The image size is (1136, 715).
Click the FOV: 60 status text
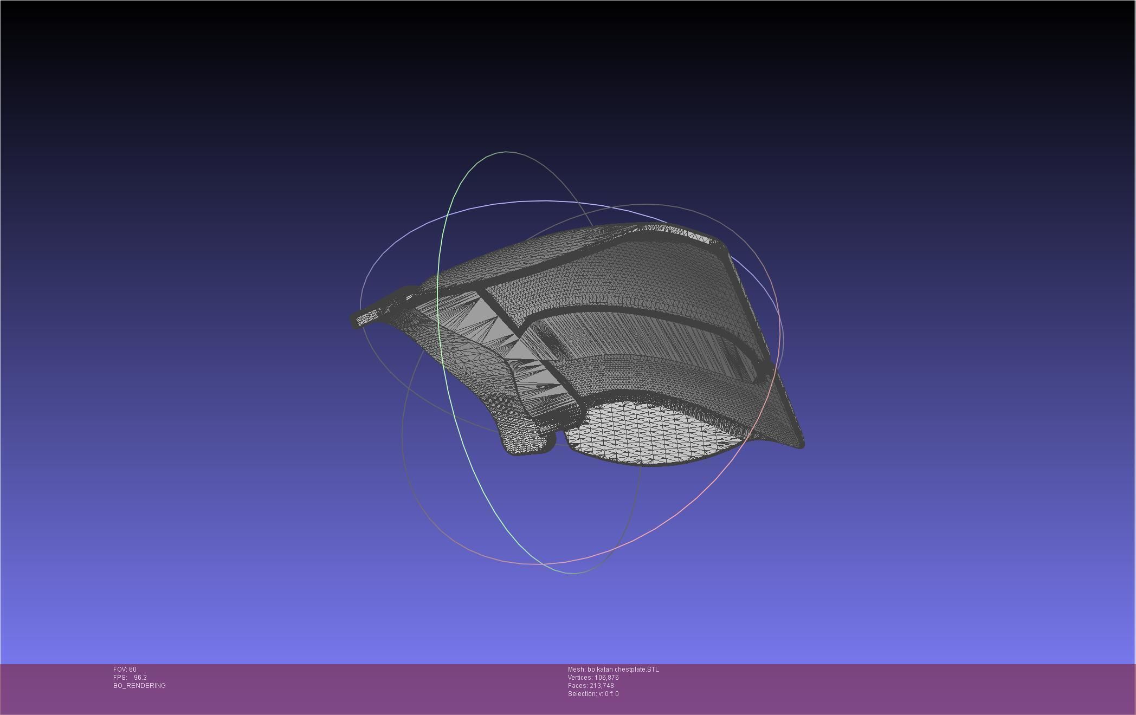click(125, 669)
